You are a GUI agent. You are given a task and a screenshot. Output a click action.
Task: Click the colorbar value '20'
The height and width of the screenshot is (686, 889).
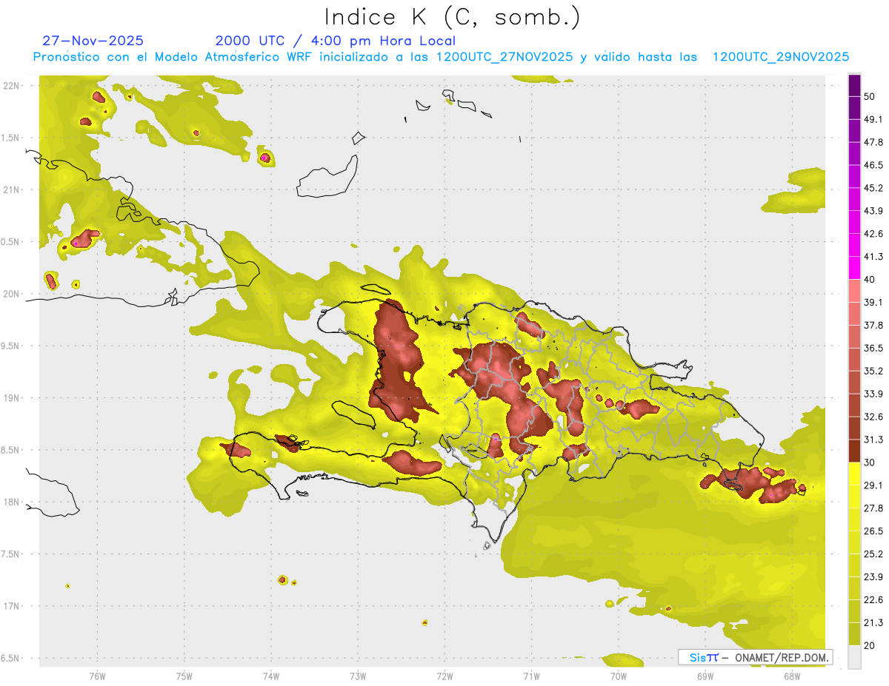[871, 645]
